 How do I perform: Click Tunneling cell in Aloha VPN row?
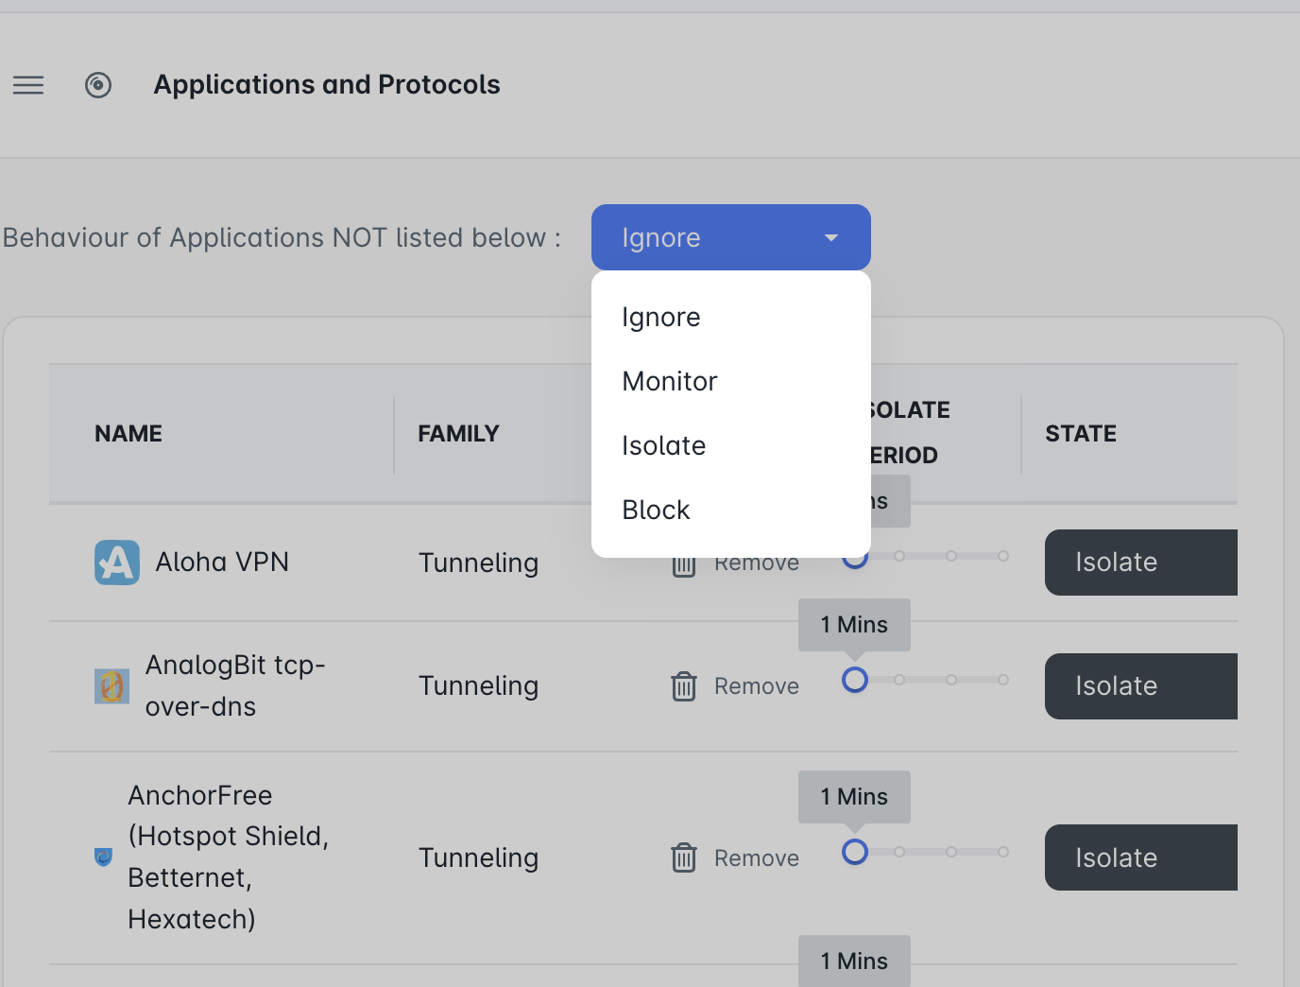[478, 563]
